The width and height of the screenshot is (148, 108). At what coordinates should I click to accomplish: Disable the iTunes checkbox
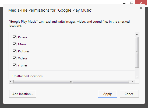[x=15, y=65]
